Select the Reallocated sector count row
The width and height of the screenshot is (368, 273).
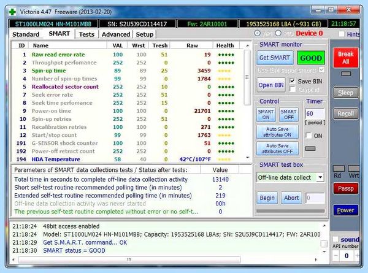127,87
